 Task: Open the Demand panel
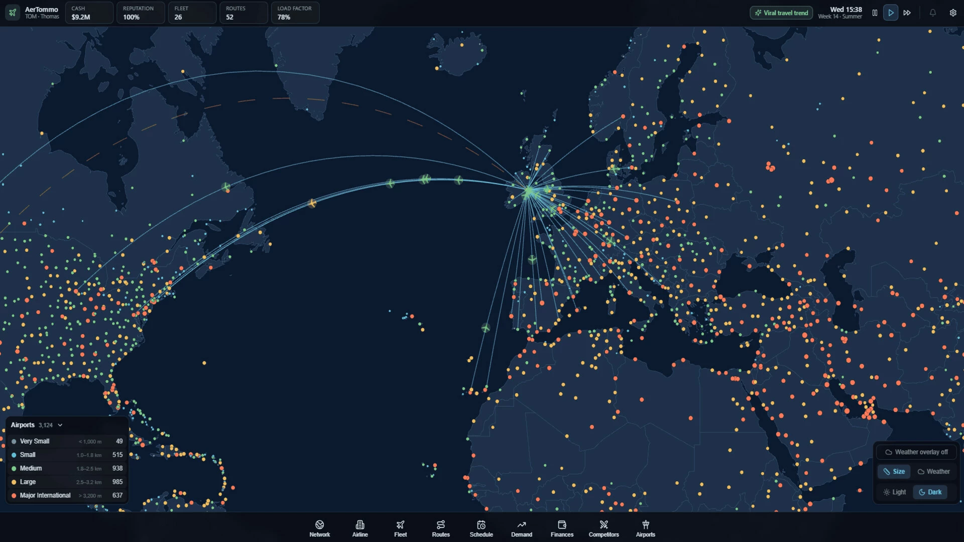pyautogui.click(x=522, y=528)
